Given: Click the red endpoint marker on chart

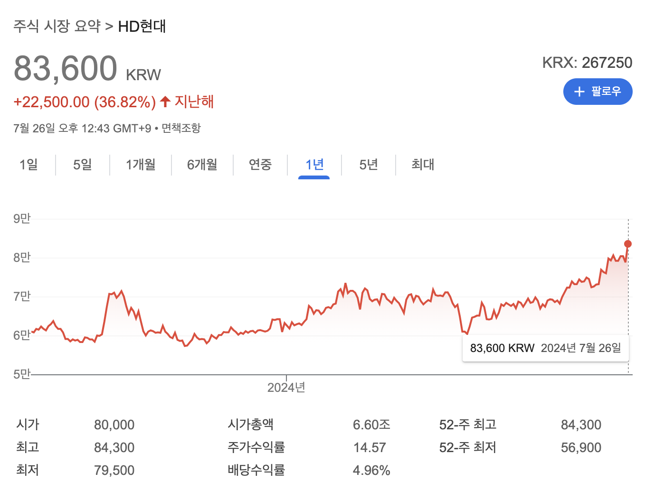Looking at the screenshot, I should (628, 244).
